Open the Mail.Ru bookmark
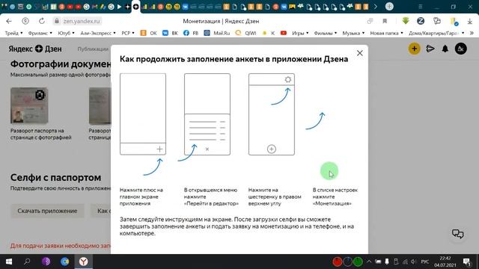This screenshot has width=479, height=269. tap(217, 33)
